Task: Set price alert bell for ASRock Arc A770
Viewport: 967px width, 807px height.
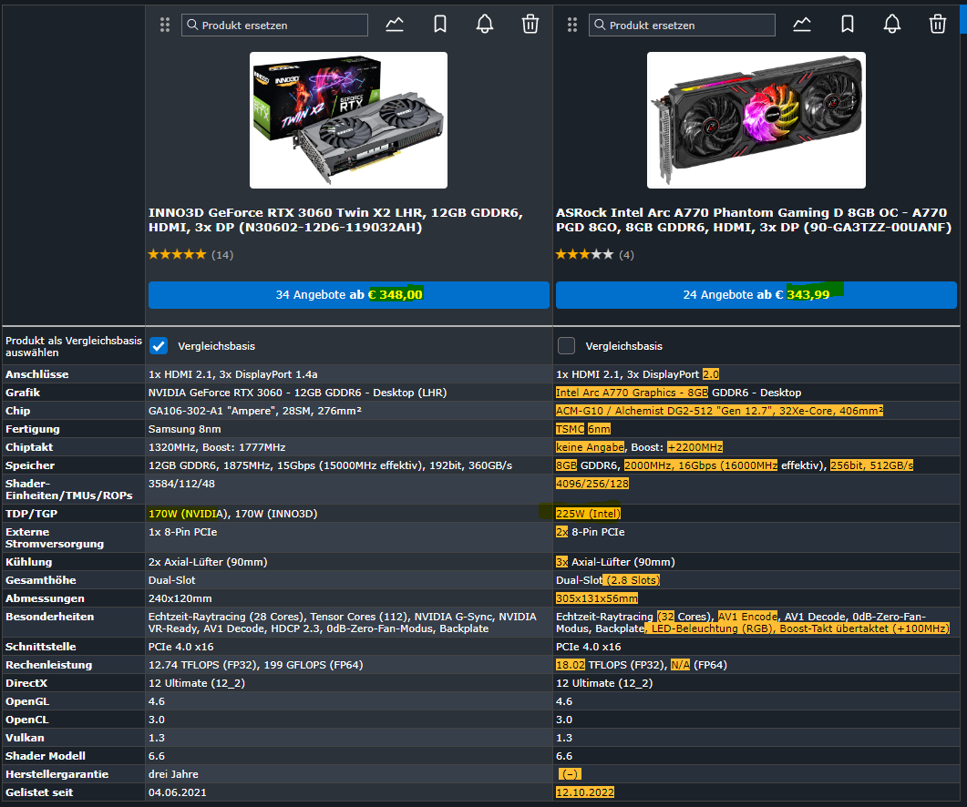Action: click(892, 25)
